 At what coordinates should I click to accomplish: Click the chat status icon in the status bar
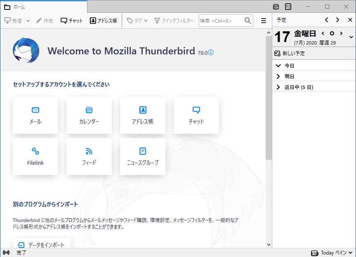tap(6, 252)
